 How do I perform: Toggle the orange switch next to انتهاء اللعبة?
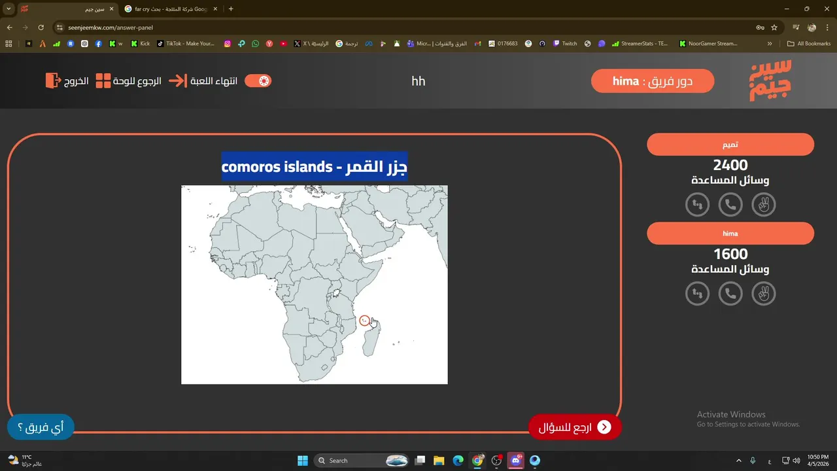(x=258, y=80)
